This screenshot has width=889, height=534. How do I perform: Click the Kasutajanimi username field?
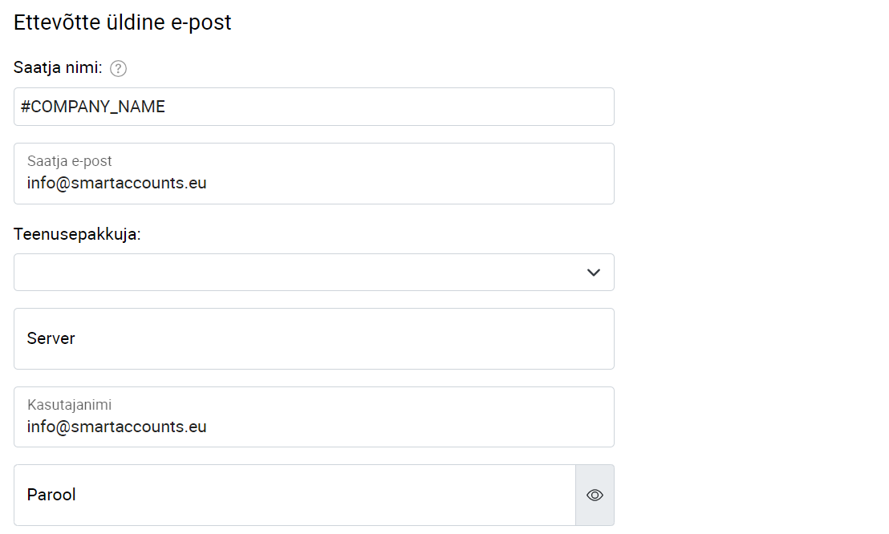click(x=314, y=417)
